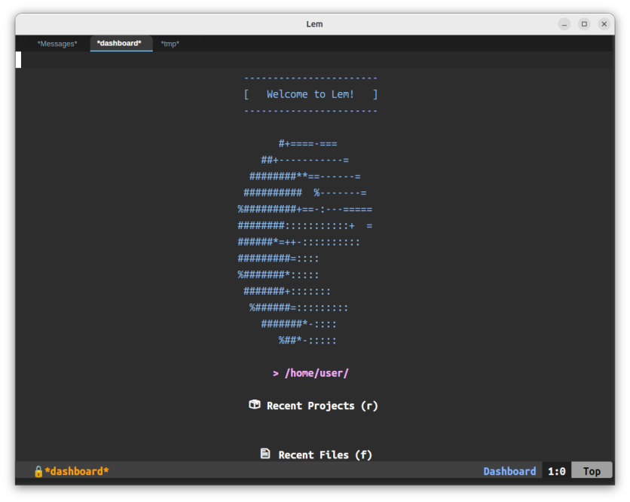Click the Top scroll position indicator
The image size is (630, 502).
tap(592, 471)
